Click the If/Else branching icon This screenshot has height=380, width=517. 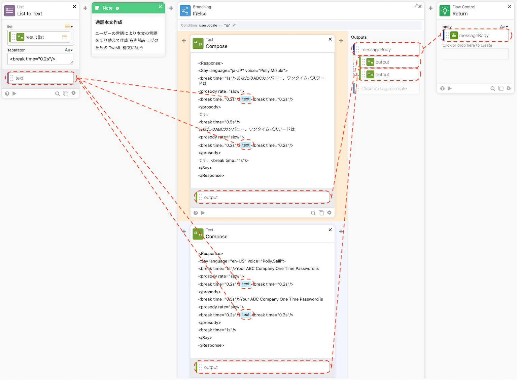click(185, 11)
